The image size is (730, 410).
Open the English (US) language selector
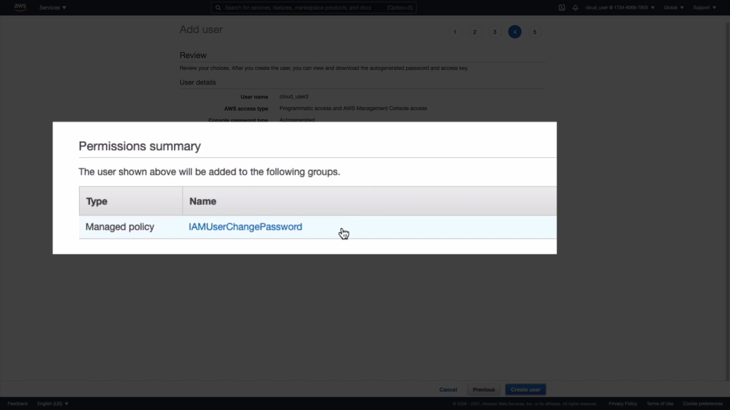[x=52, y=404]
